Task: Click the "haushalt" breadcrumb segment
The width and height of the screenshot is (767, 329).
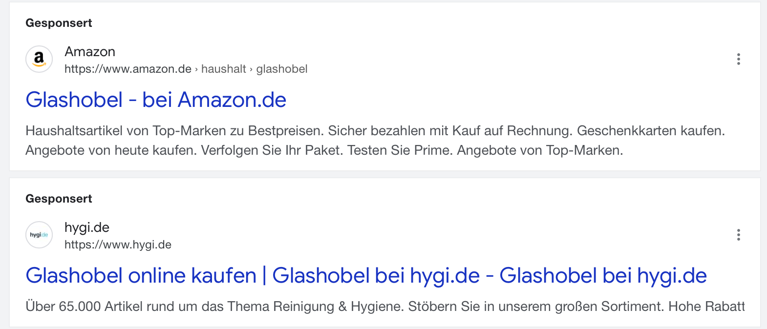Action: (x=224, y=69)
